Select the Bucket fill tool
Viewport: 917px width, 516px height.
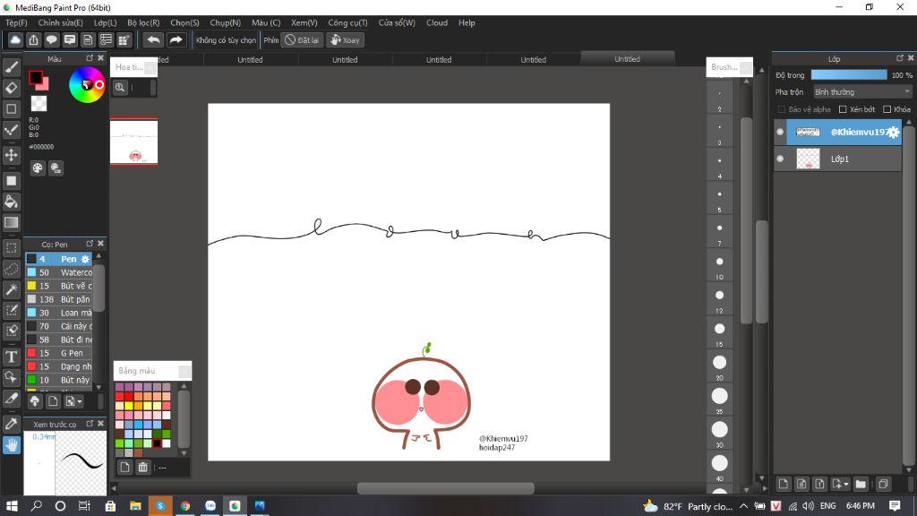(11, 202)
